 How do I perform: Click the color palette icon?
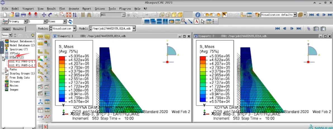pos(257,15)
